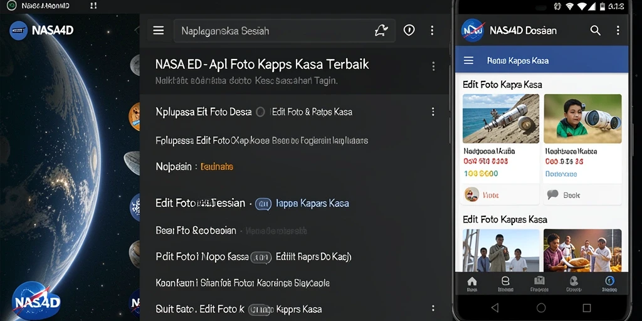Open the fourth profile-shaped tab in phone navigation

574,283
